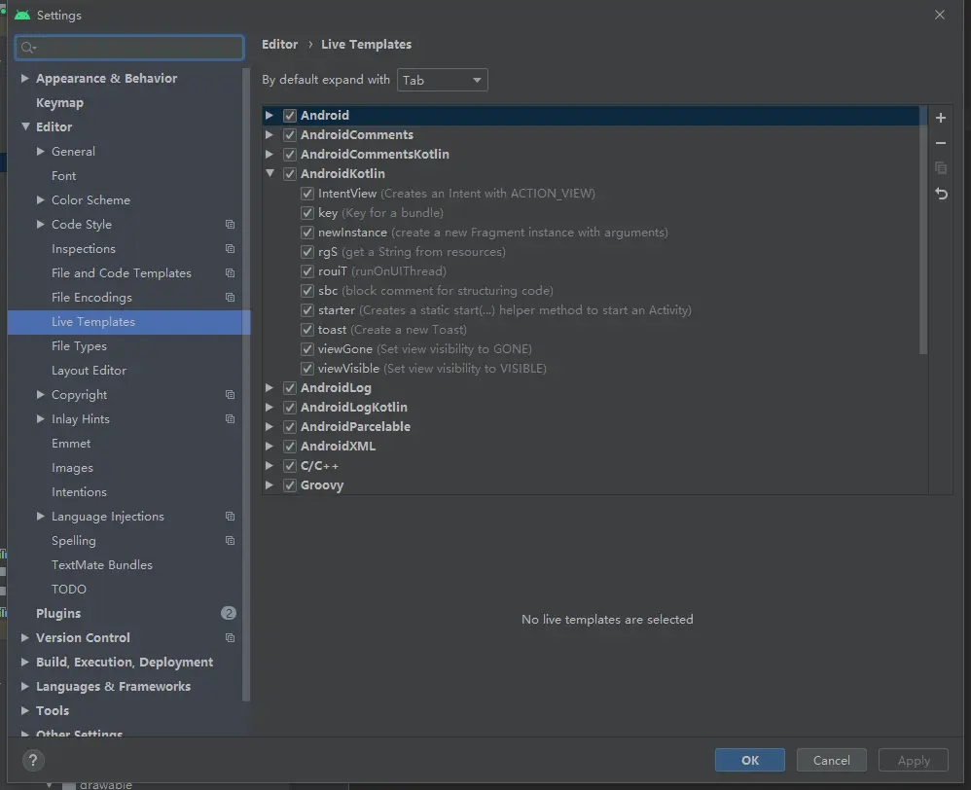Viewport: 971px width, 790px height.
Task: Uncheck the Android template group checkbox
Action: pyautogui.click(x=290, y=115)
